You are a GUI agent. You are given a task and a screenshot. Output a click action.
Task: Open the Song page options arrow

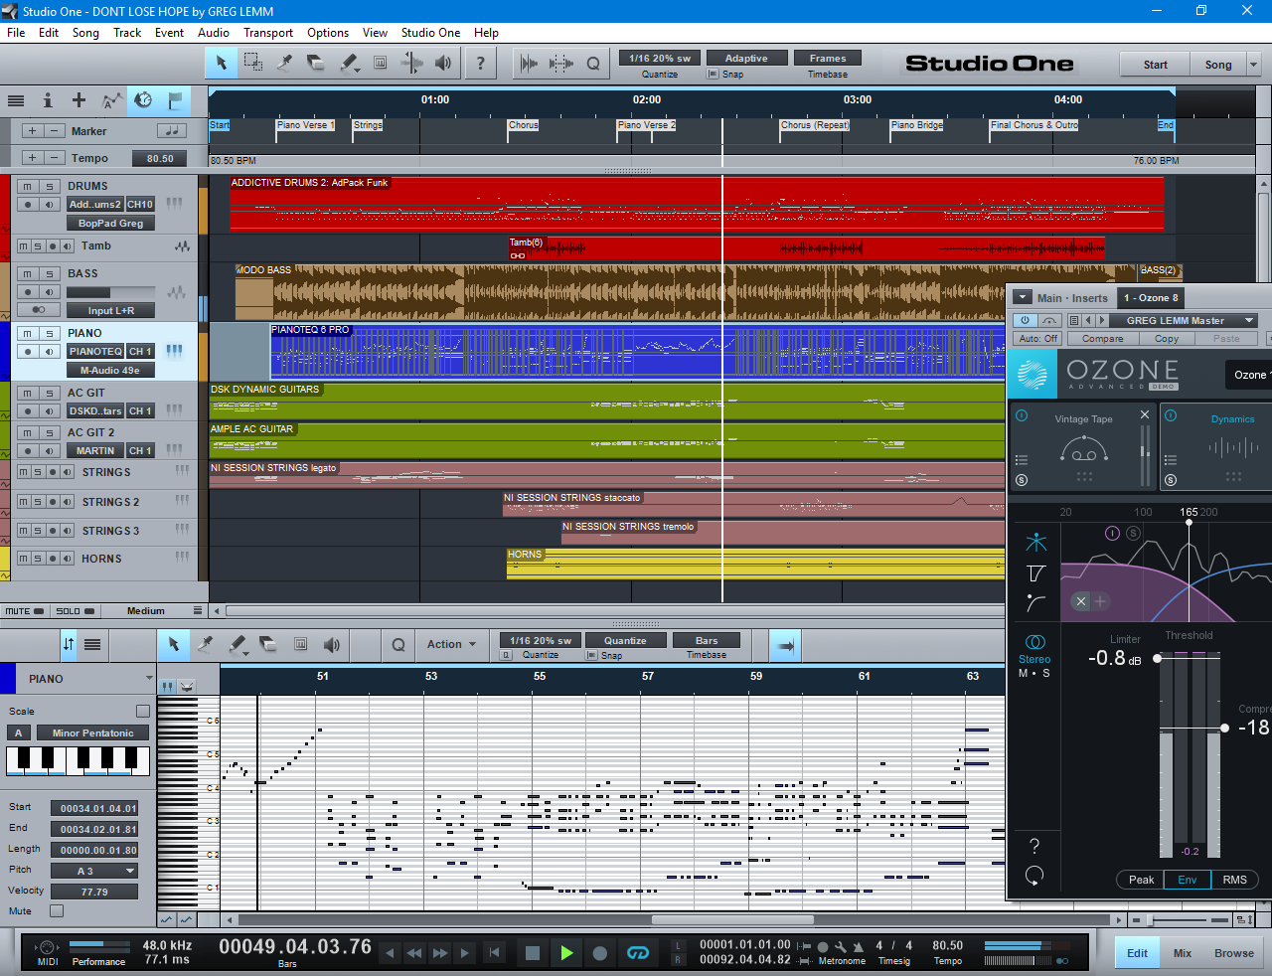click(x=1253, y=65)
